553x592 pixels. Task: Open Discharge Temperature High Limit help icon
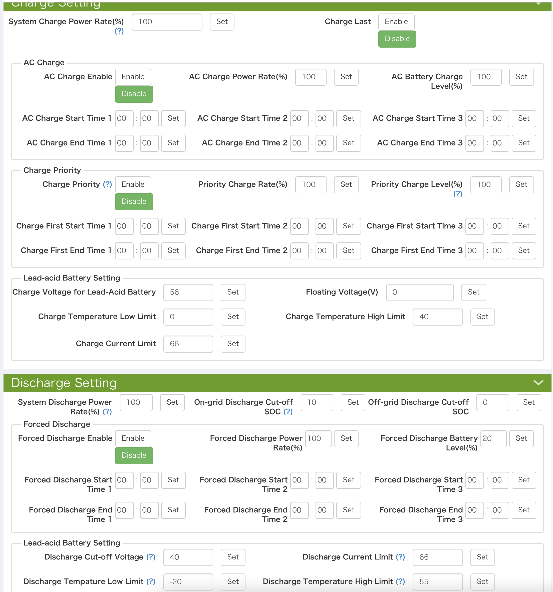click(x=400, y=581)
